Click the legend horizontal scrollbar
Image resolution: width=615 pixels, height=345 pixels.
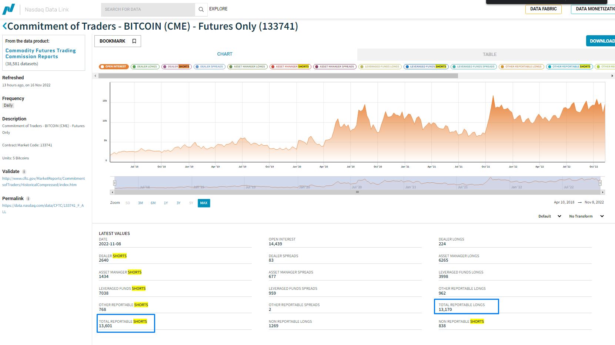point(278,76)
